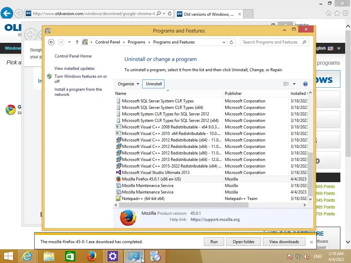This screenshot has height=263, width=351.
Task: Expand the address bar history dropdown
Action: click(x=223, y=42)
